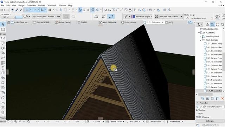Open the Teamwork menu
Screen dimensions: 225x127
(x=52, y=5)
